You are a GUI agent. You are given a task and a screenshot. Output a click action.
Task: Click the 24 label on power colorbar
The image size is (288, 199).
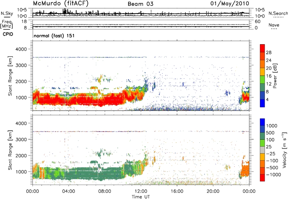click(x=269, y=60)
